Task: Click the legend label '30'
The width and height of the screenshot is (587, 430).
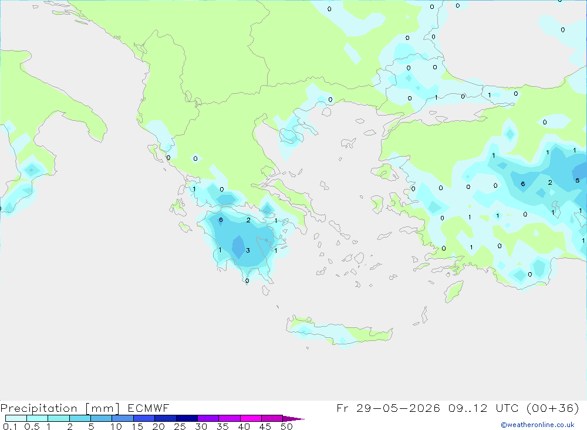Action: [201, 426]
